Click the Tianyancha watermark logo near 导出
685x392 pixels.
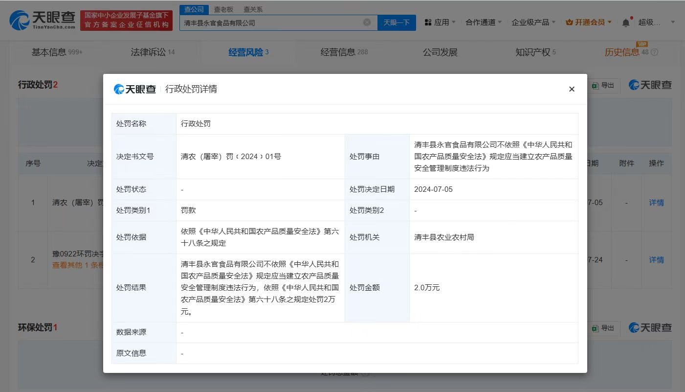click(650, 84)
